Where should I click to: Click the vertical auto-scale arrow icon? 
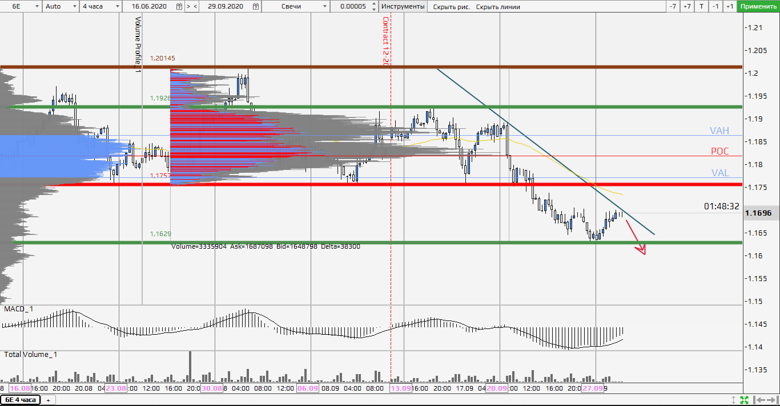click(734, 400)
